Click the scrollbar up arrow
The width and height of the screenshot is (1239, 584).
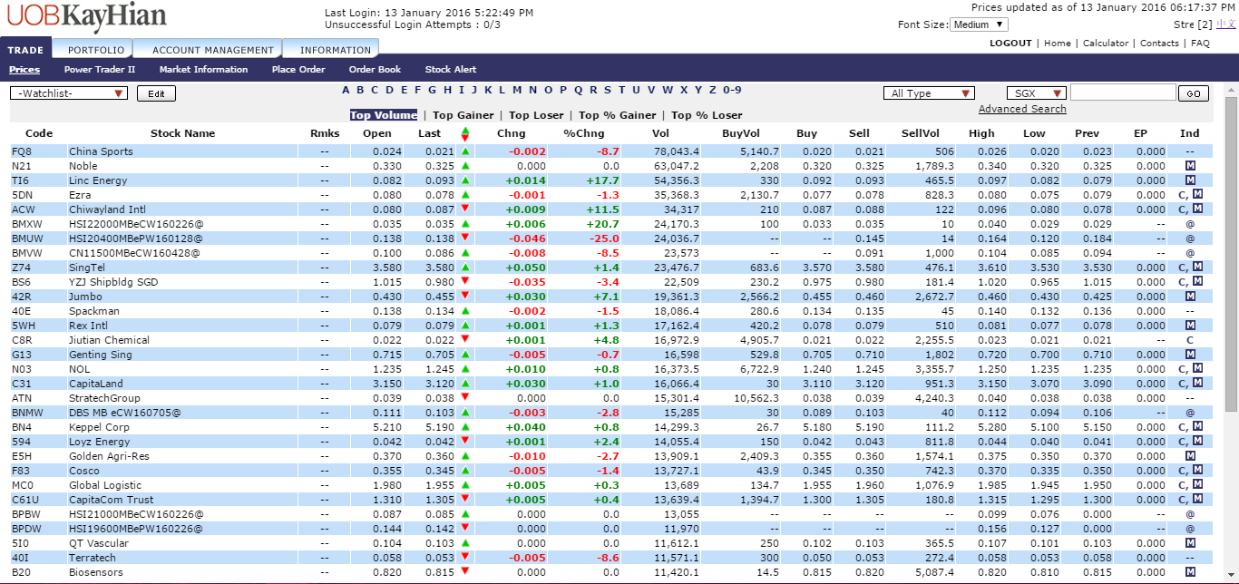coord(1231,90)
